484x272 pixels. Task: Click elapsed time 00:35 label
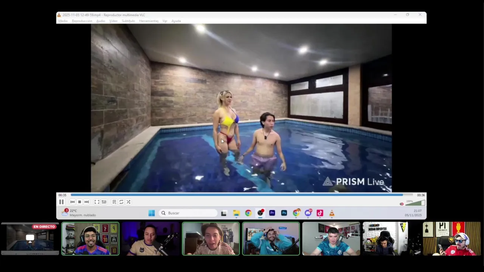point(62,195)
